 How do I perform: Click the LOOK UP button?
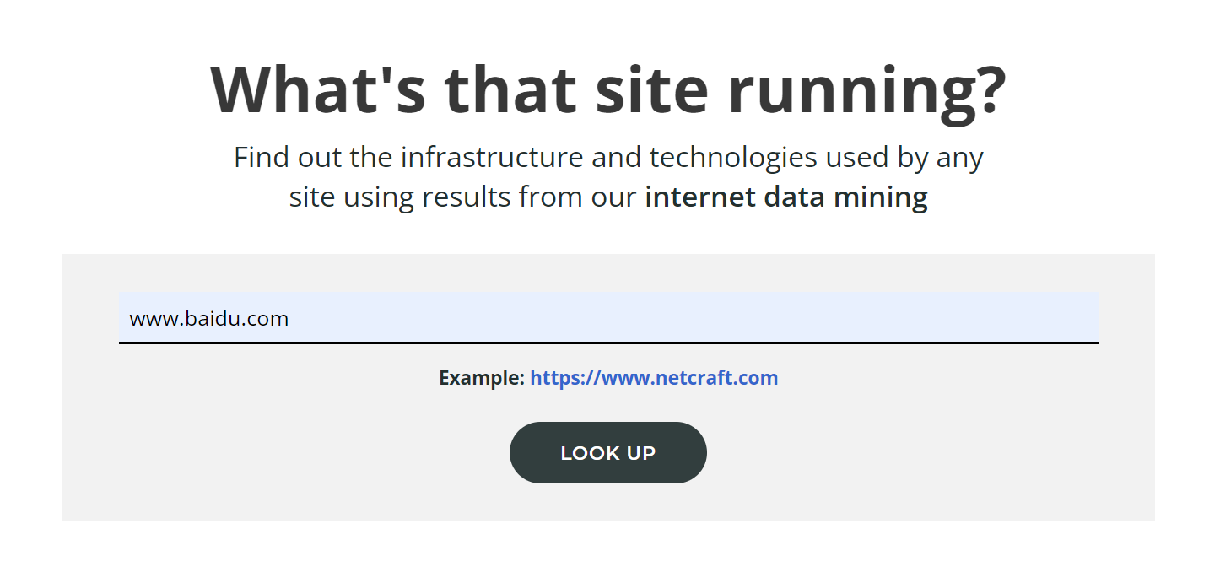click(x=607, y=453)
